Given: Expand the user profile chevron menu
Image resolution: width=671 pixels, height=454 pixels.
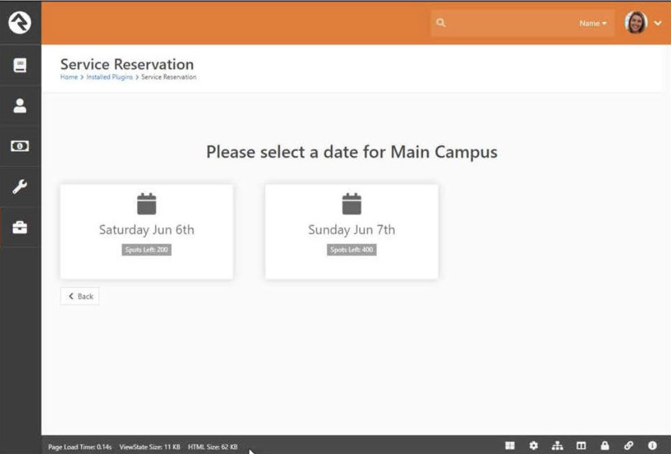Looking at the screenshot, I should 658,23.
